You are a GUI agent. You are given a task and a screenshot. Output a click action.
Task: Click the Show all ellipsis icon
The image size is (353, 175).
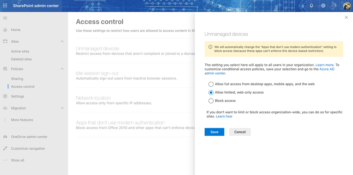tap(5, 160)
